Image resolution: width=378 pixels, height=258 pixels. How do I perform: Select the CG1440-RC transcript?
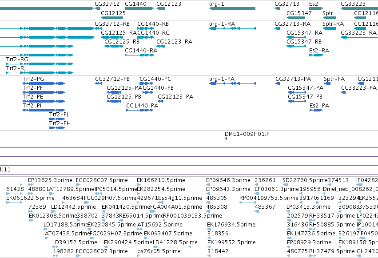click(x=146, y=37)
